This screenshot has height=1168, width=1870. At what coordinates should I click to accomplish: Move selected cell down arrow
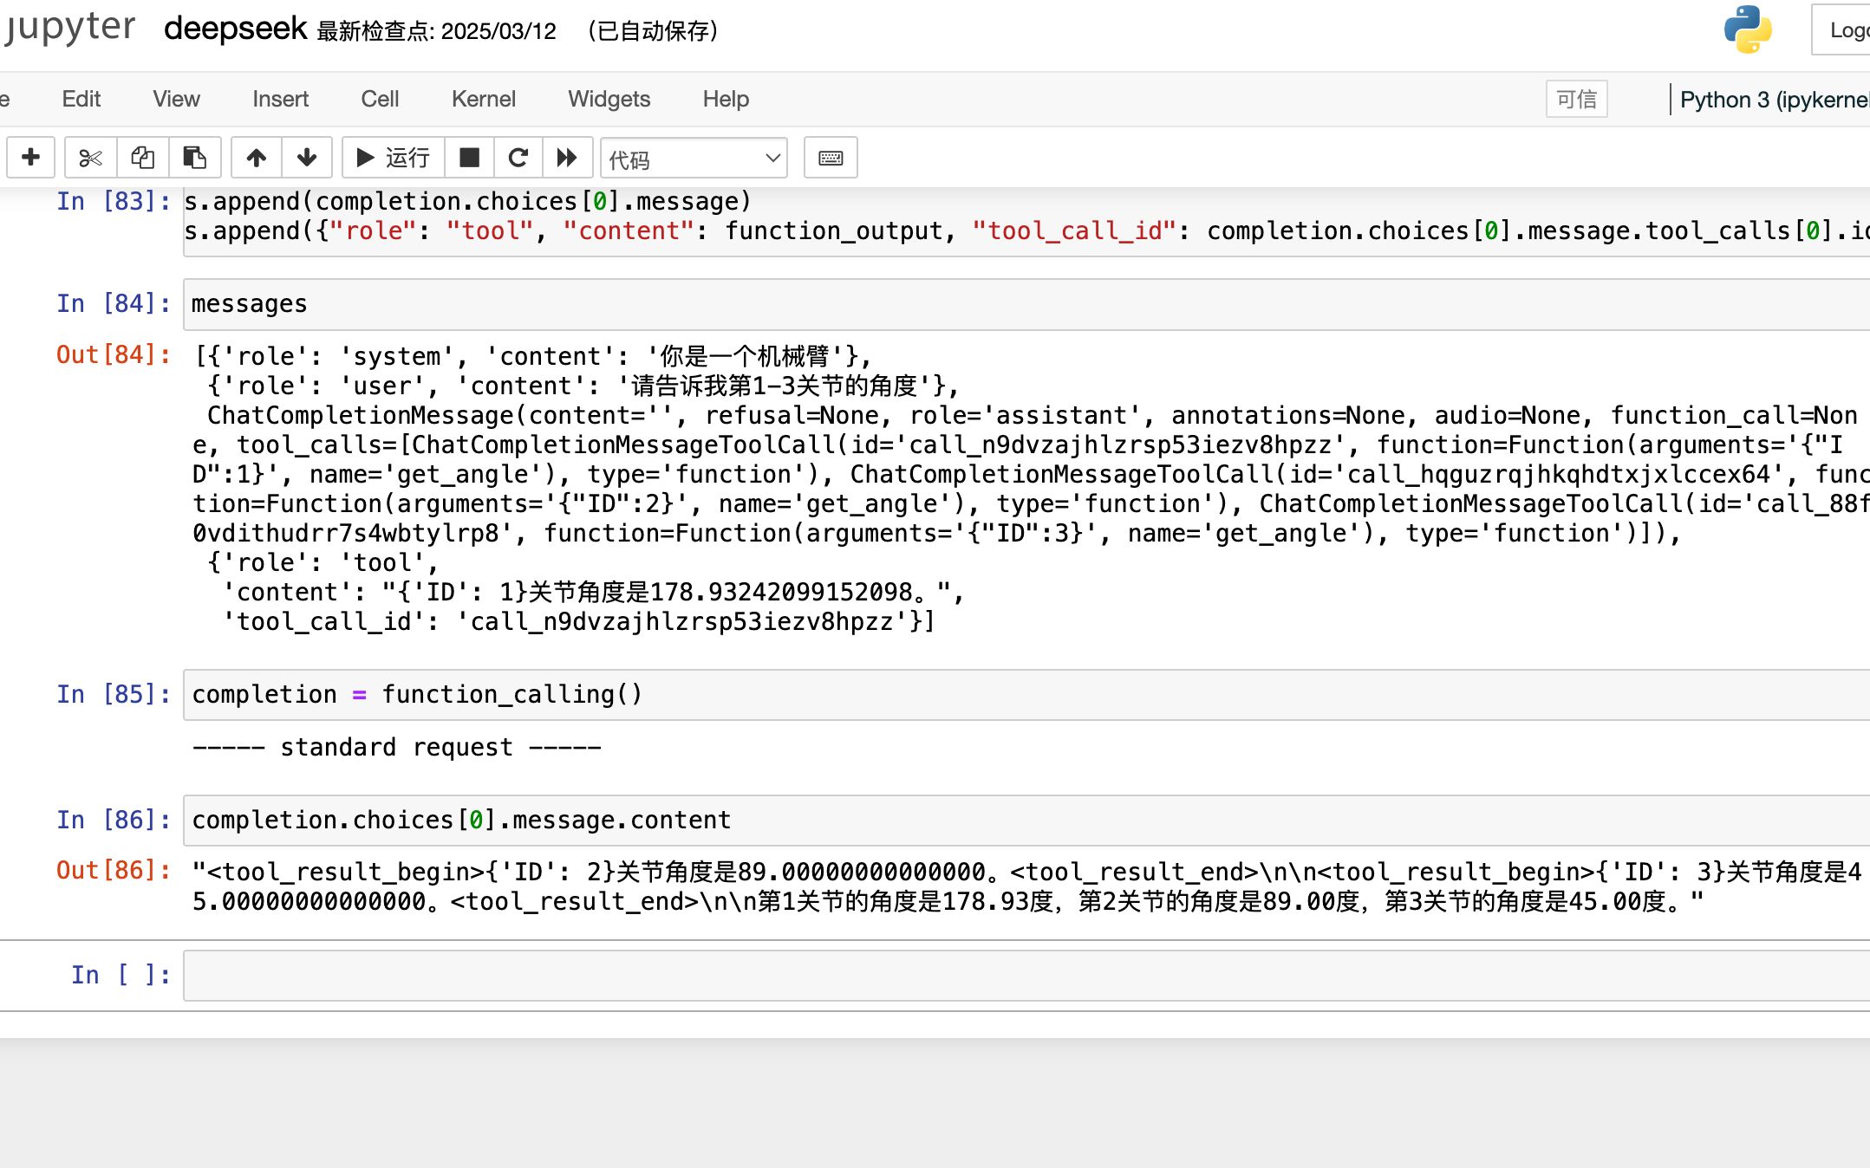[x=306, y=158]
